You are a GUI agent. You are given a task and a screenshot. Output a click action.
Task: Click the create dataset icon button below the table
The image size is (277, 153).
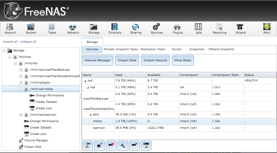coord(134,146)
